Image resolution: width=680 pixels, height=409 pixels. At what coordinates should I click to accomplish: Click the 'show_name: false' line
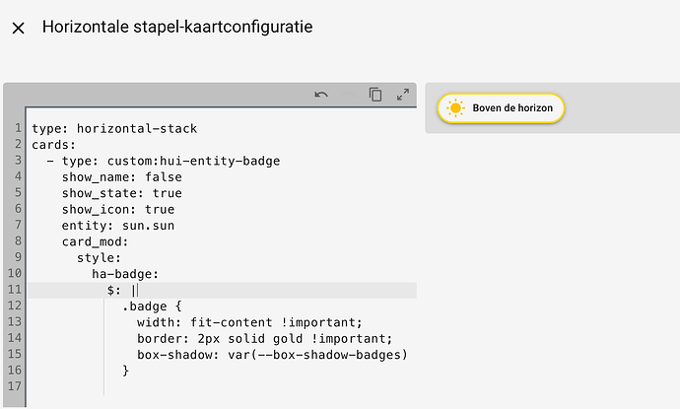pos(122,177)
